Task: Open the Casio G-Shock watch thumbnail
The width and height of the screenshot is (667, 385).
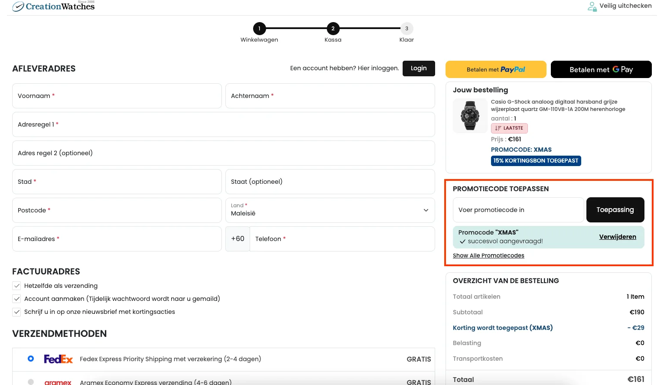Action: tap(470, 116)
